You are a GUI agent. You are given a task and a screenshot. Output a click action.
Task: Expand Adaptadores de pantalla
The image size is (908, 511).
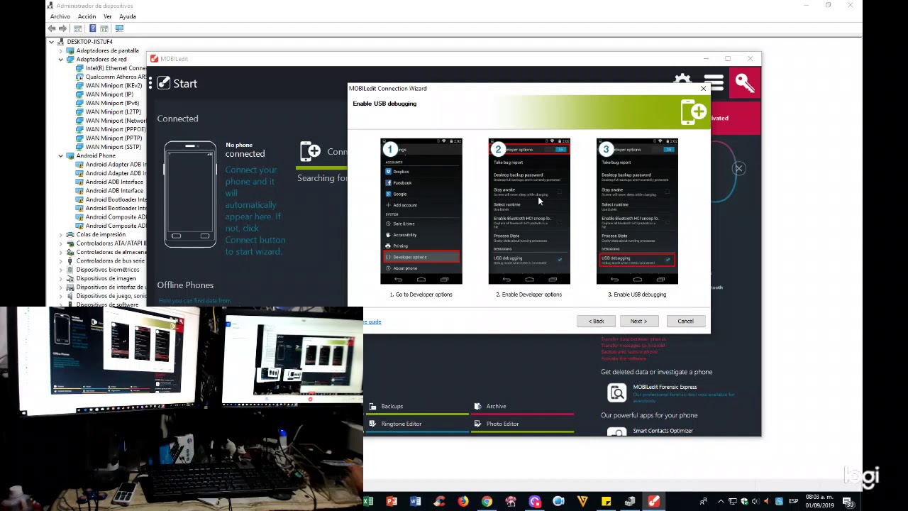(x=61, y=50)
